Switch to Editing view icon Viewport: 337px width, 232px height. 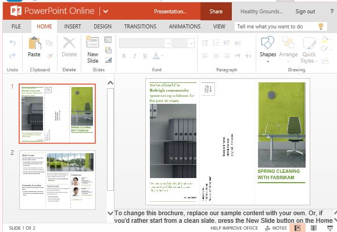pyautogui.click(x=297, y=228)
